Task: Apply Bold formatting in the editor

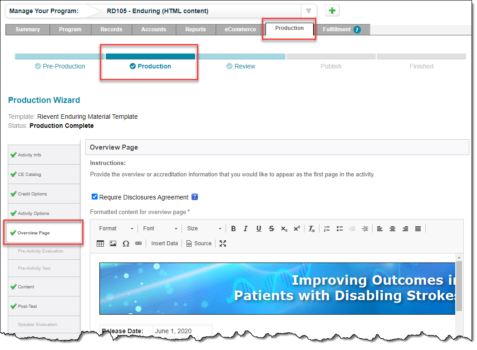Action: (233, 228)
